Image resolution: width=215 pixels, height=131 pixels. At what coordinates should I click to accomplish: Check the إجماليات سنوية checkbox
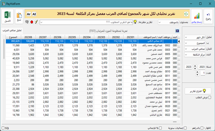(185, 128)
